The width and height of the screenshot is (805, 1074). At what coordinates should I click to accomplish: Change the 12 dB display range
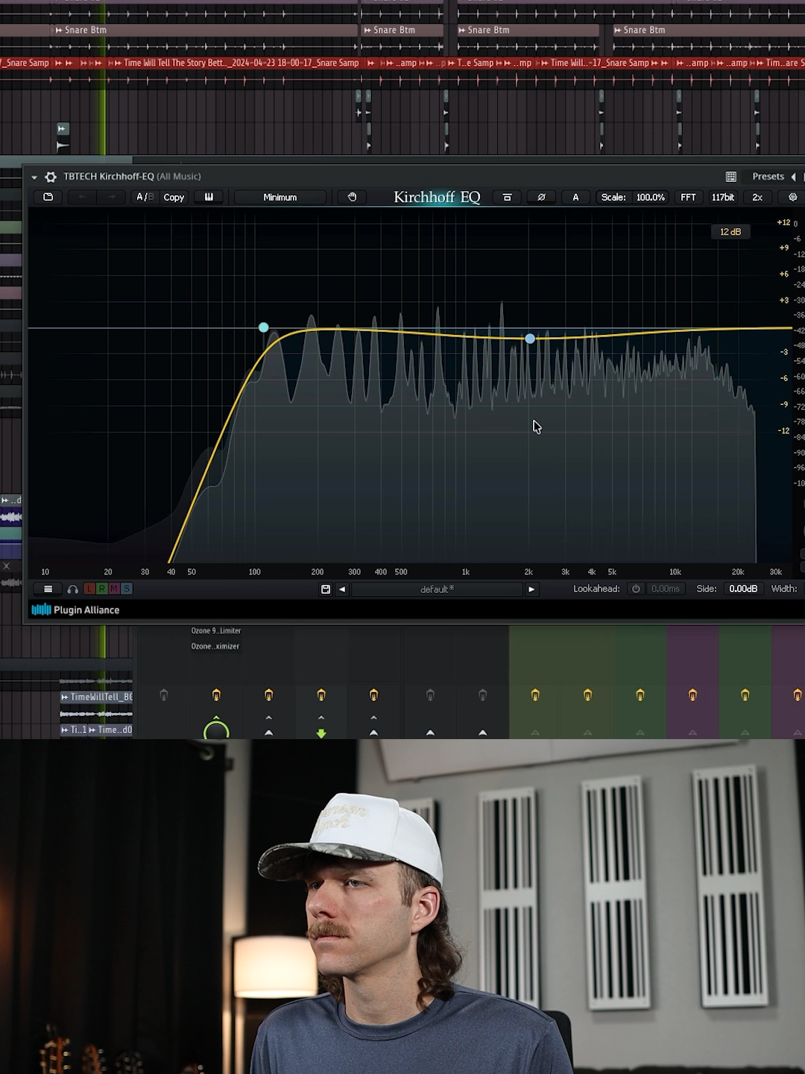click(x=730, y=232)
